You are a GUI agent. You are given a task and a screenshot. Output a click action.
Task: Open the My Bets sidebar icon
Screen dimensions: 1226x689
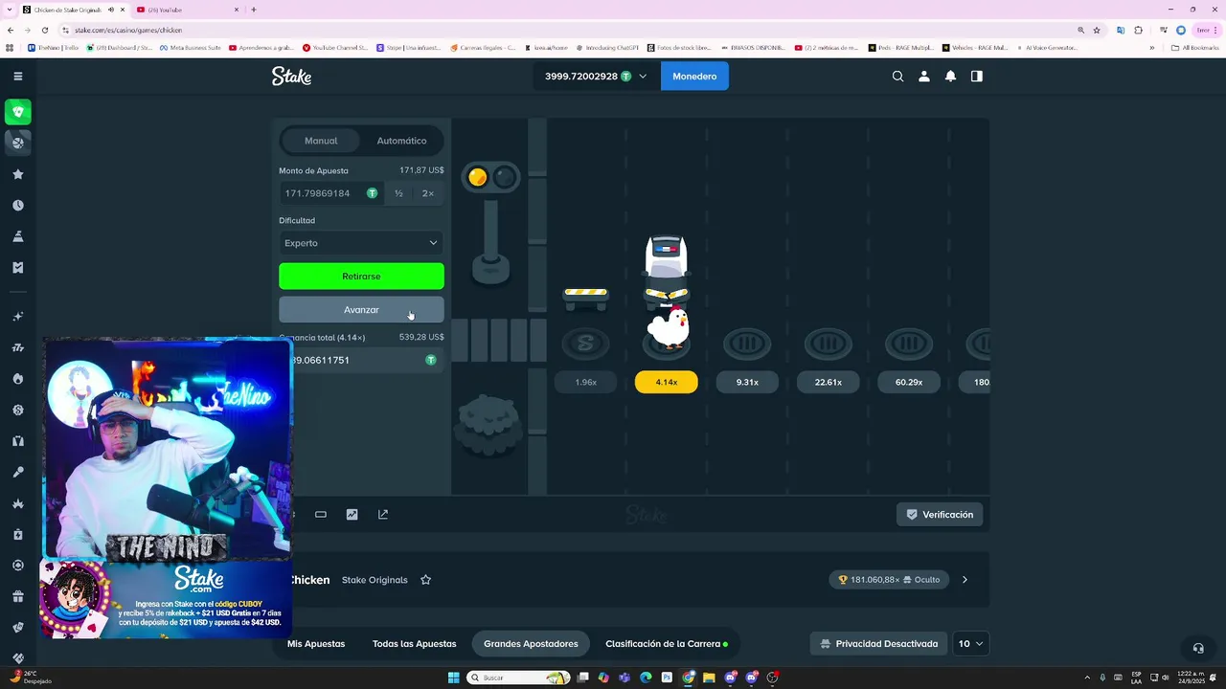[17, 267]
